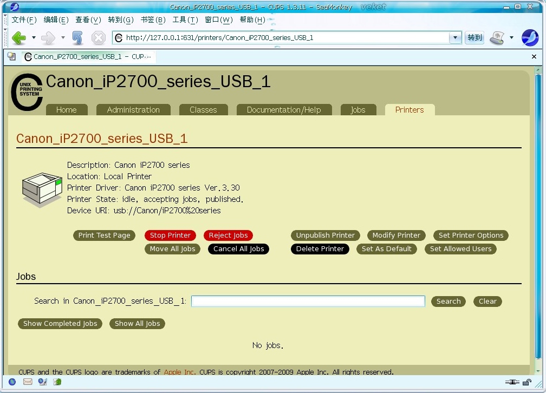Open the Navigator icon in the status bar

click(12, 382)
